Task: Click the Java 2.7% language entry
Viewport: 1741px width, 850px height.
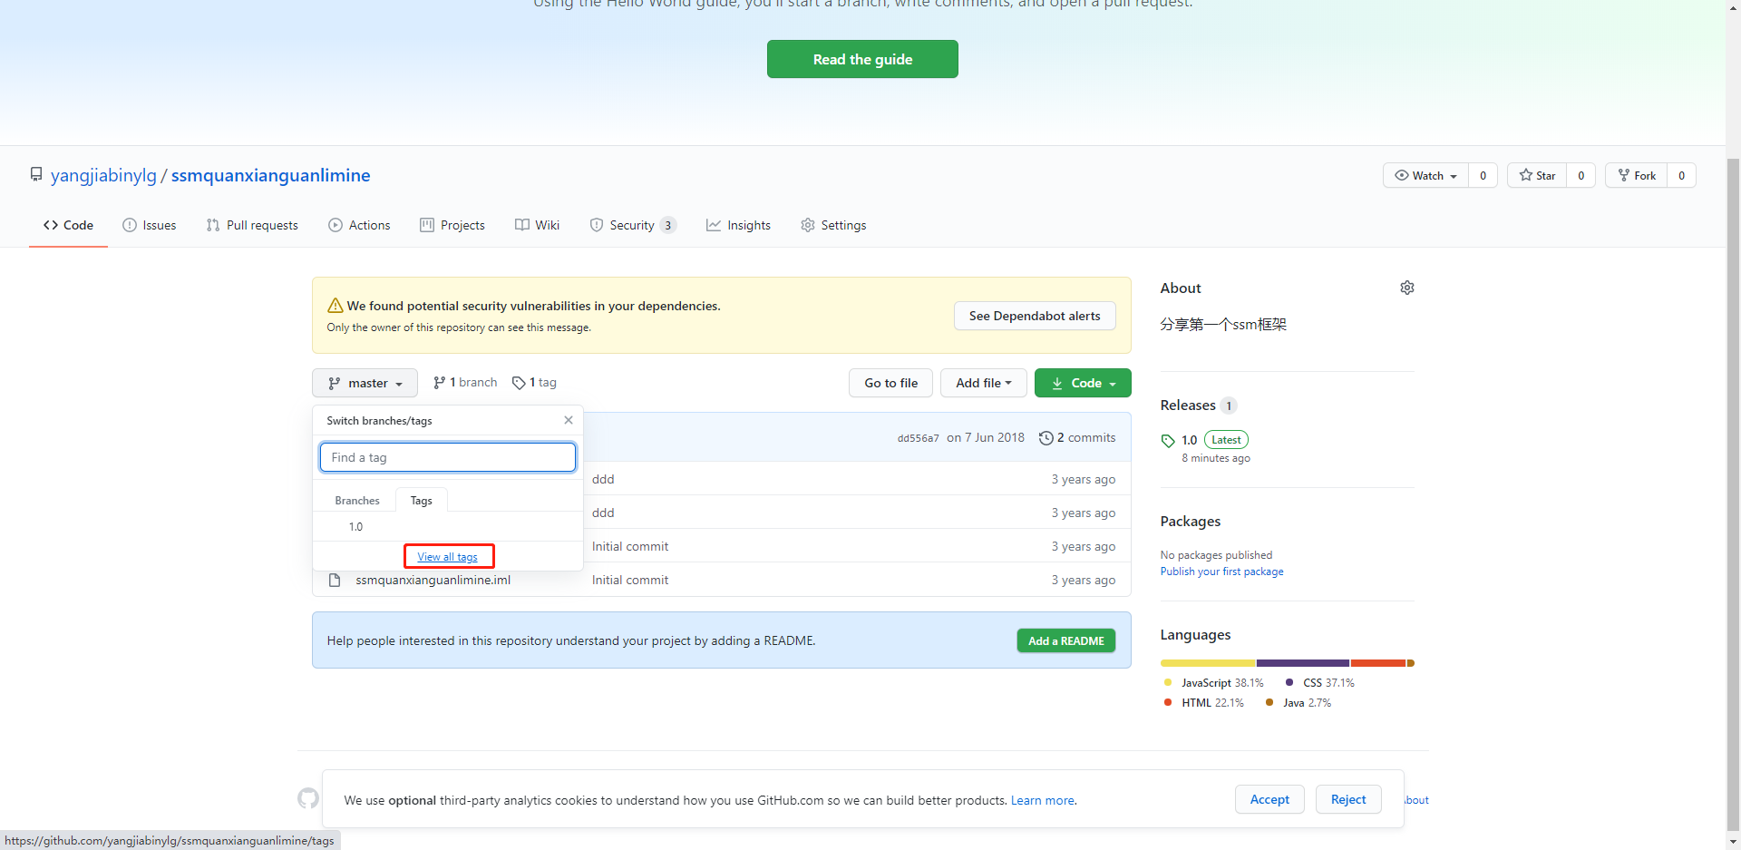Action: click(1298, 703)
